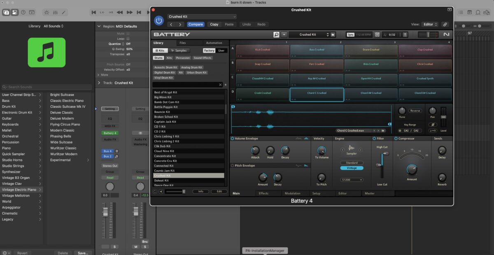The height and width of the screenshot is (255, 494).
Task: Open the Logic Library panel icon
Action: click(6, 12)
